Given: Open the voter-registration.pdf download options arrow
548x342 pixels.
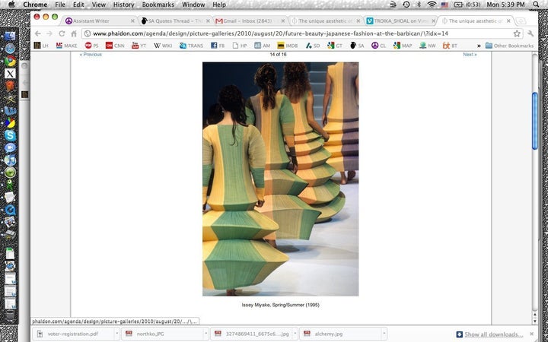Looking at the screenshot, I should coord(116,334).
